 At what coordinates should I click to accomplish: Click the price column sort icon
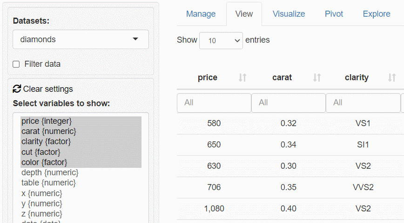click(x=242, y=78)
